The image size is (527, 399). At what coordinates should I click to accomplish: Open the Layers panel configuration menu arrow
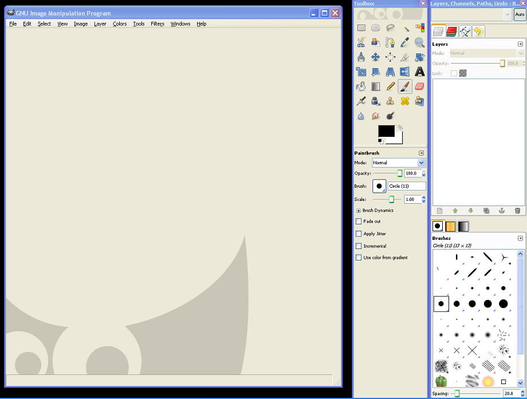coord(520,44)
